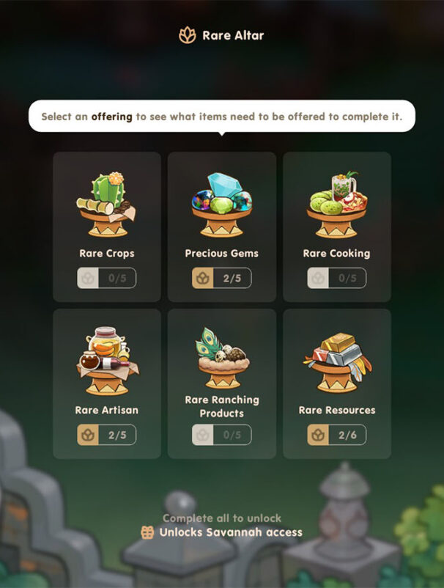Open the Rare Ranching peacock feather icon
The width and height of the screenshot is (444, 588).
pyautogui.click(x=222, y=358)
